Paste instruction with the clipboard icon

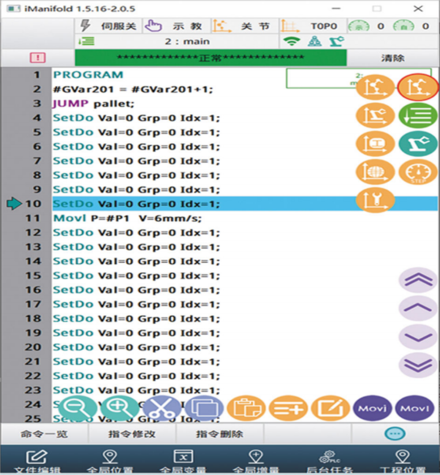point(246,408)
